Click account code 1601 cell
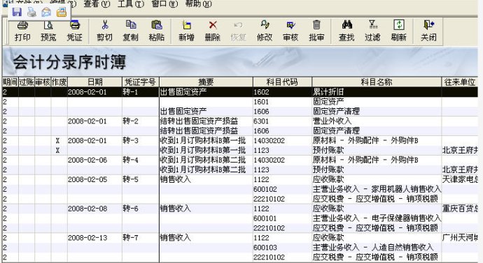 [x=282, y=102]
